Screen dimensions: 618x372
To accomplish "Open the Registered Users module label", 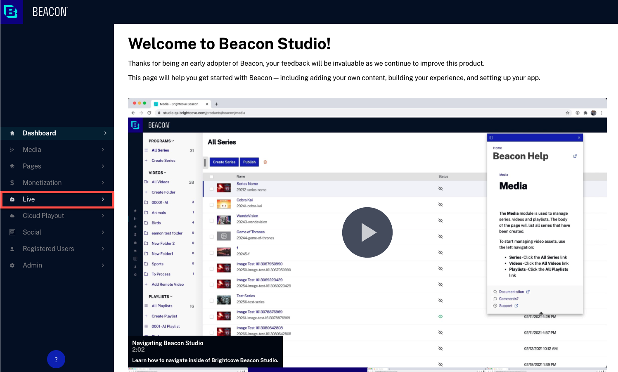I will click(48, 249).
